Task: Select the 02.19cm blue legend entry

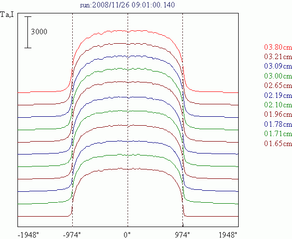Action: coord(278,95)
